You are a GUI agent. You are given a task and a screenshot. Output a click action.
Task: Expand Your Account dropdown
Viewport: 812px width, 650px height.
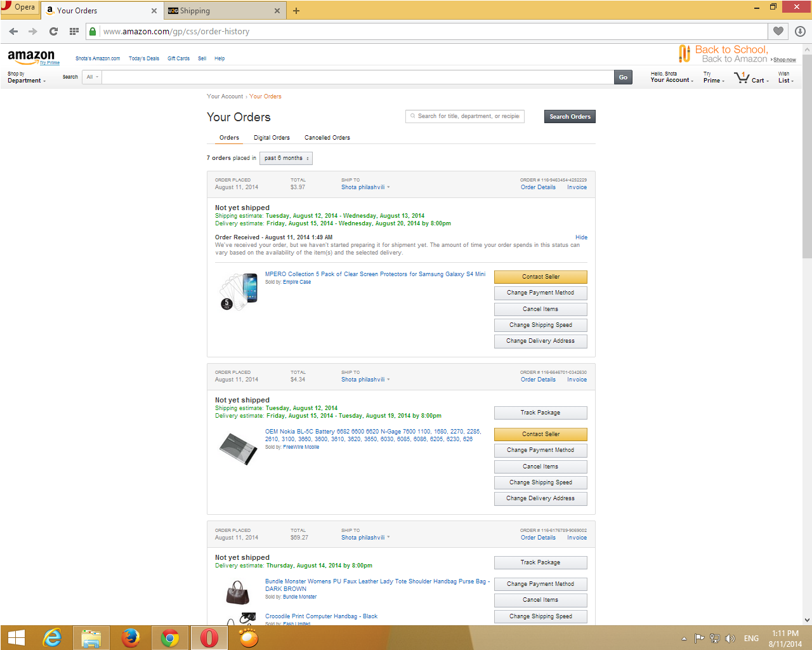click(672, 77)
